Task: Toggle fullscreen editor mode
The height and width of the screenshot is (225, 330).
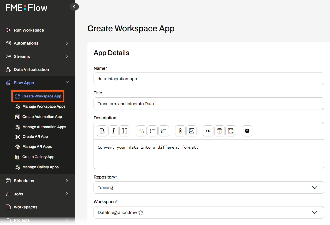Action: [231, 131]
